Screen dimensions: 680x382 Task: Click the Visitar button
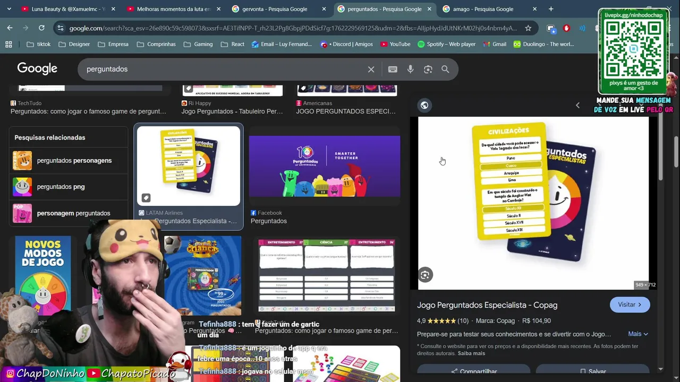pyautogui.click(x=630, y=305)
